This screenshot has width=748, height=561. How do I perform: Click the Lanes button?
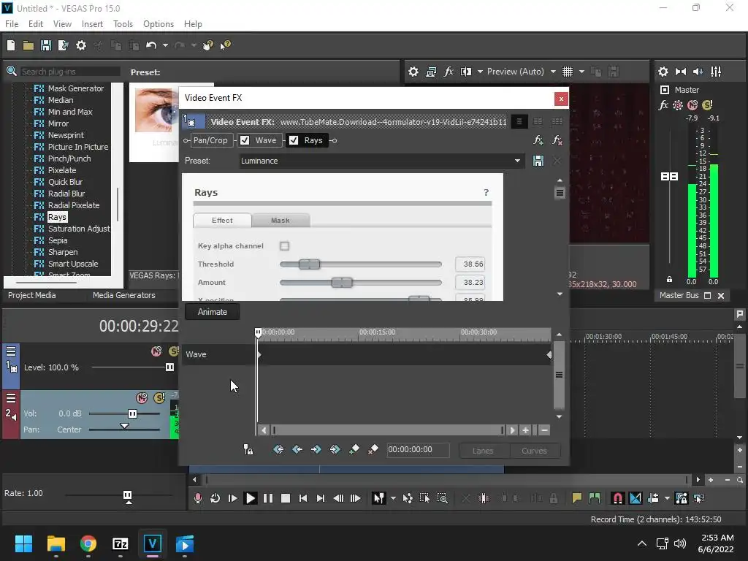[484, 451]
